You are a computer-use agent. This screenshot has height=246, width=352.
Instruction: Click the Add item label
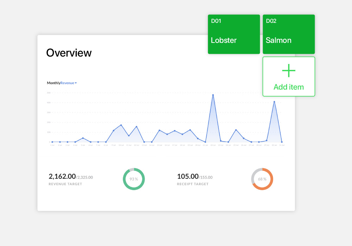289,87
